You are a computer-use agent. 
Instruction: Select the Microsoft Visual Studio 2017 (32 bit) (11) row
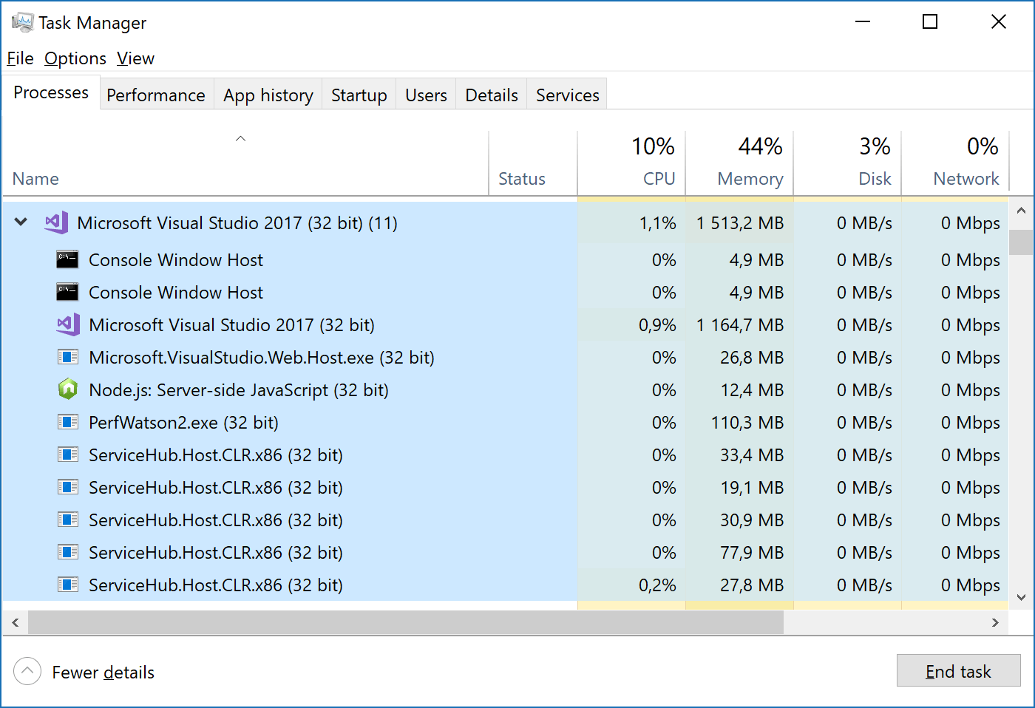(506, 222)
